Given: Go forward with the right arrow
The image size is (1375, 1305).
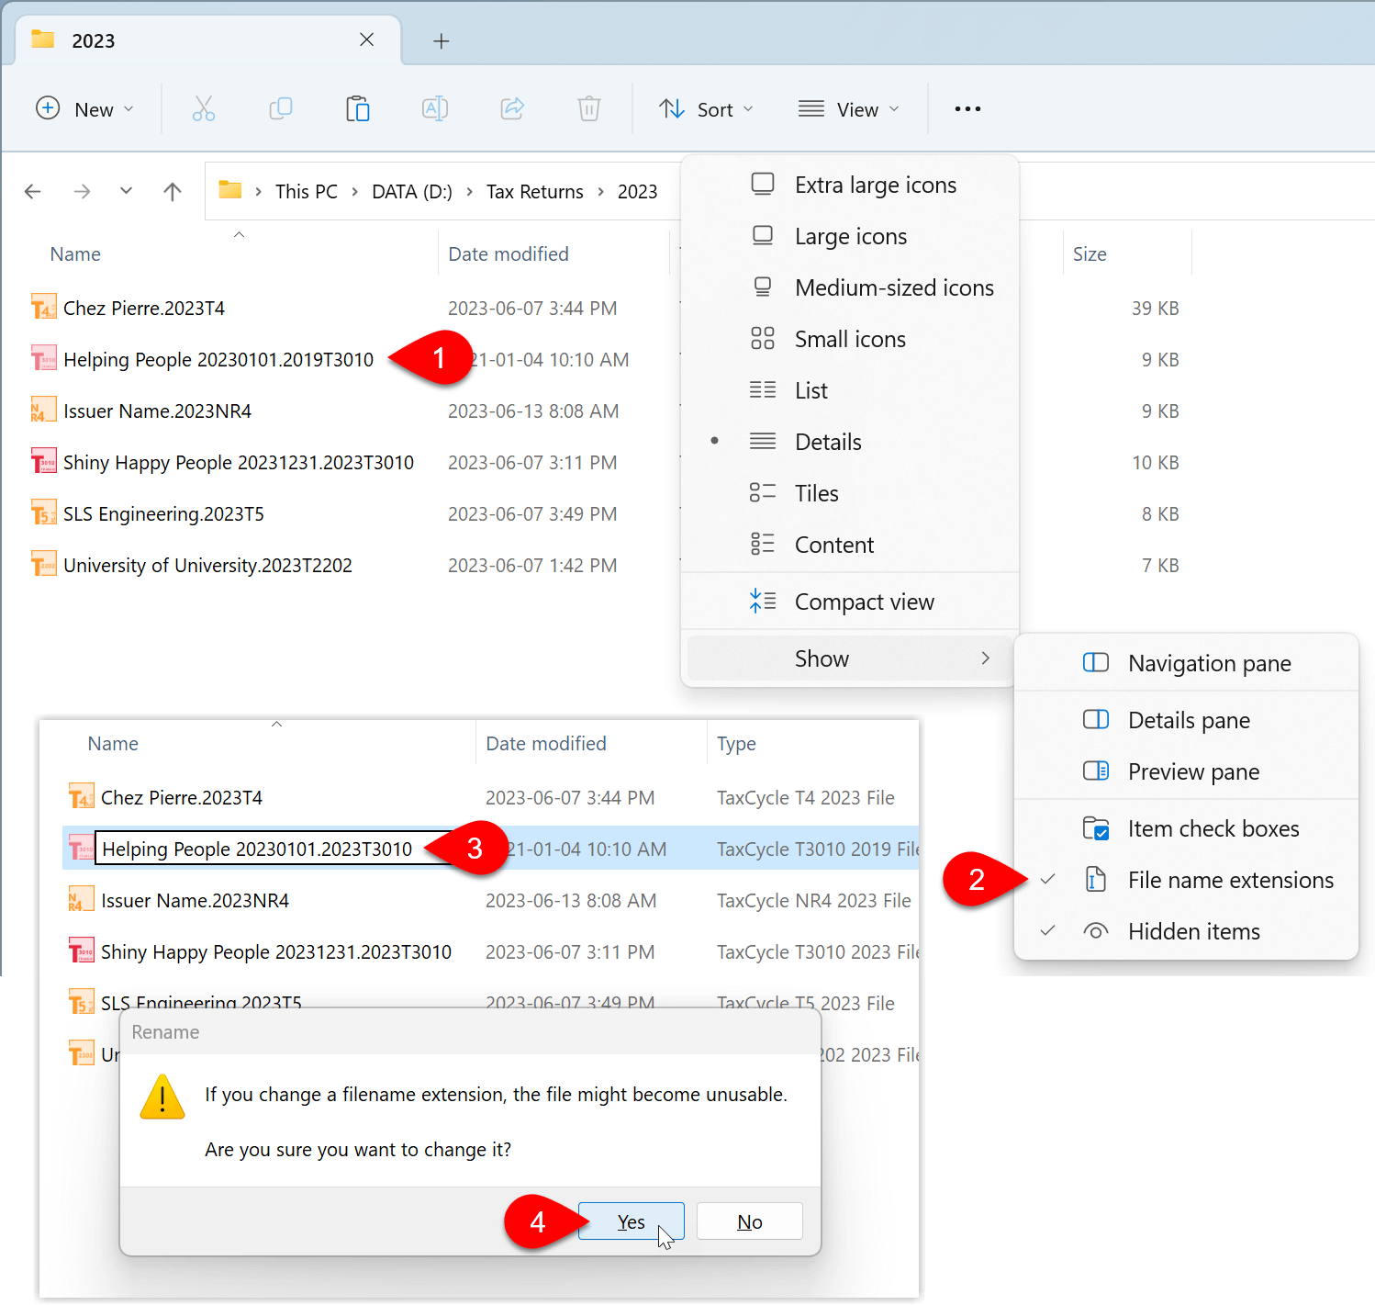Looking at the screenshot, I should [83, 191].
